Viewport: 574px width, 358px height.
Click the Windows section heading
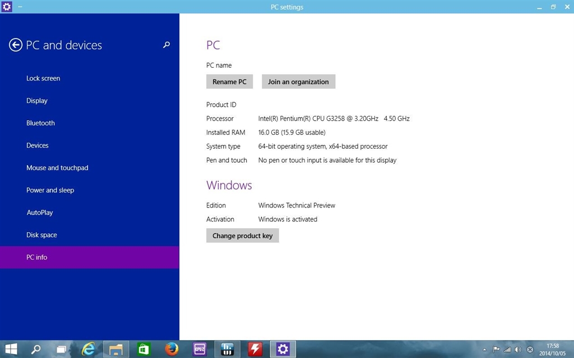[229, 185]
